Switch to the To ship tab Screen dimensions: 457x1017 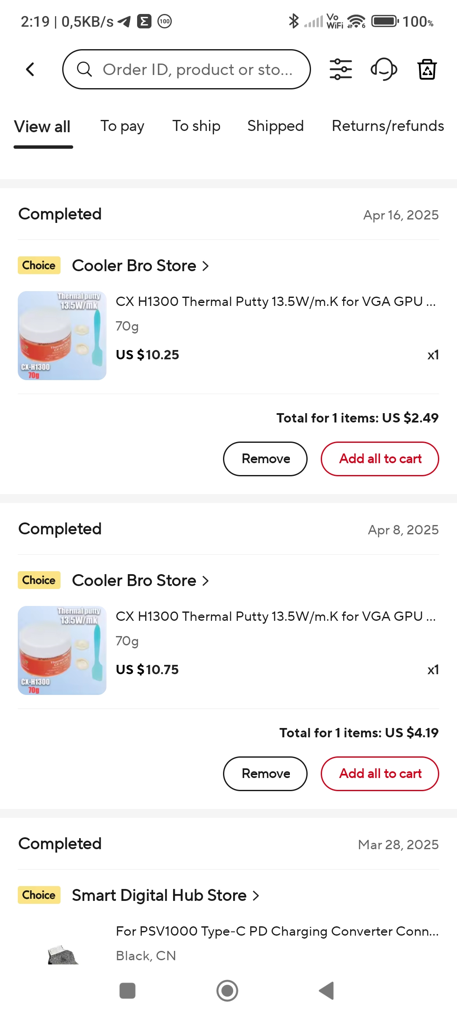196,126
